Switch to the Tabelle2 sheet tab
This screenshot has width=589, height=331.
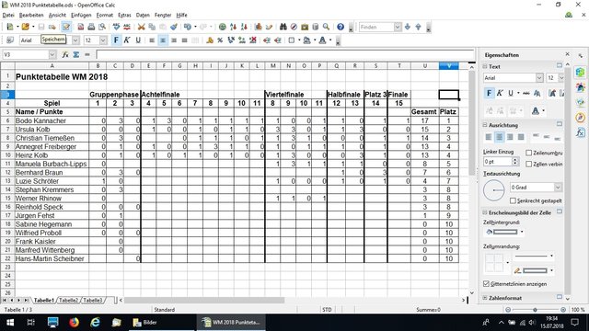pyautogui.click(x=68, y=301)
